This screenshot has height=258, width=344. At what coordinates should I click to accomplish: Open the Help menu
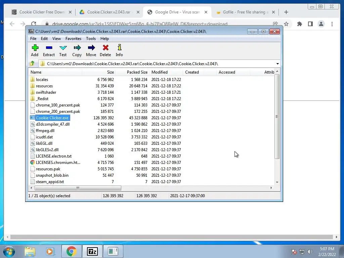point(105,39)
